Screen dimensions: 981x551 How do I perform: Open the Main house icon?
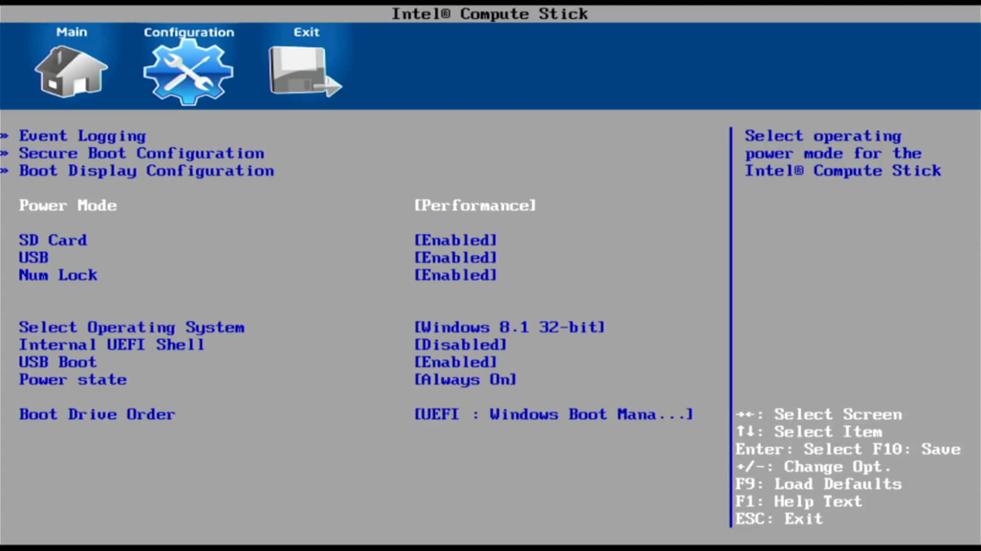(x=71, y=71)
